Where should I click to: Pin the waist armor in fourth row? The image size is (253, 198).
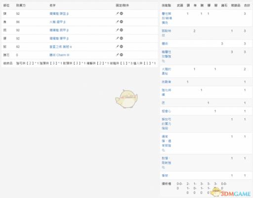pos(117,38)
